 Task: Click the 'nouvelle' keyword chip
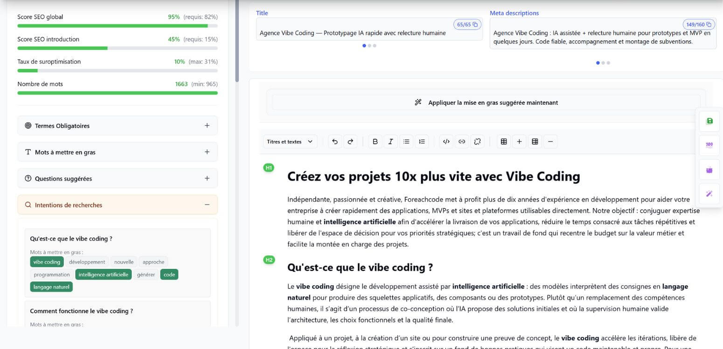click(124, 262)
